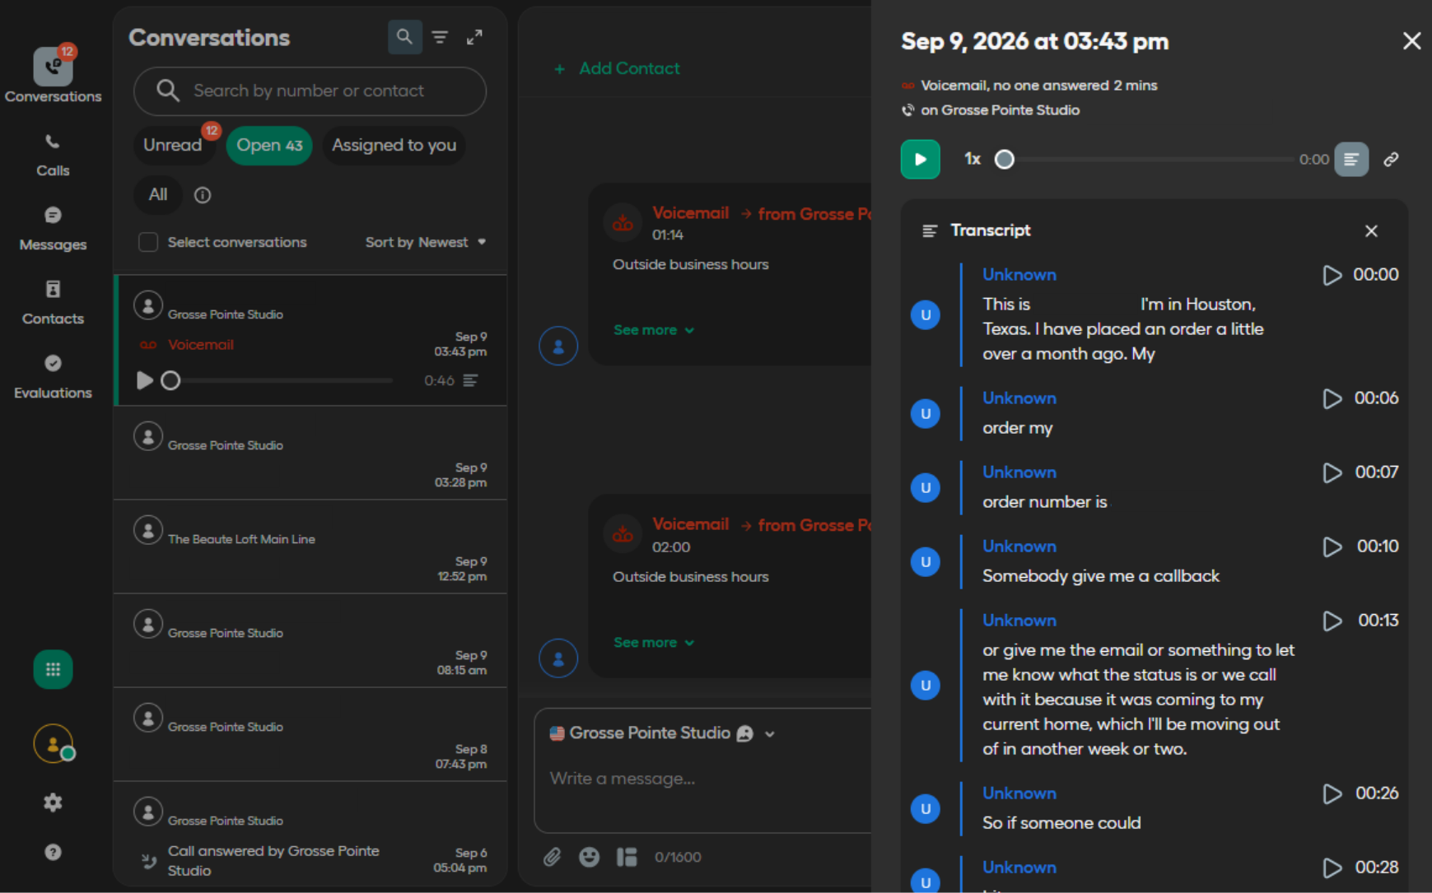Expand See more under the 02:00 voicemail
The height and width of the screenshot is (893, 1432).
click(654, 643)
